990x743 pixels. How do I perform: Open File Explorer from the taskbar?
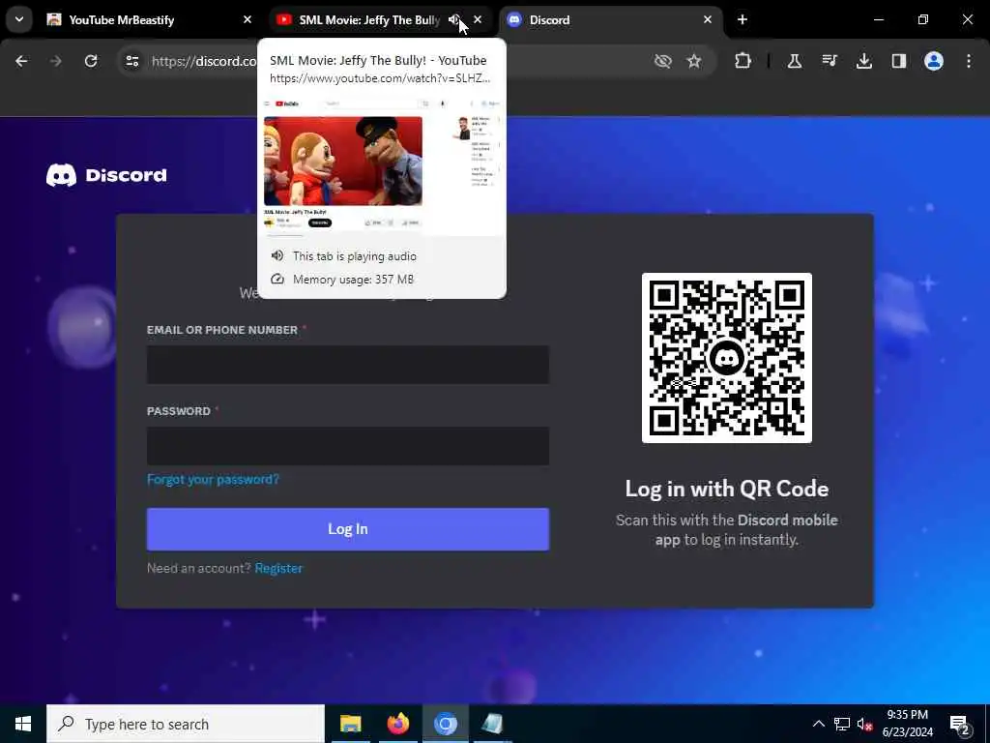click(x=350, y=724)
